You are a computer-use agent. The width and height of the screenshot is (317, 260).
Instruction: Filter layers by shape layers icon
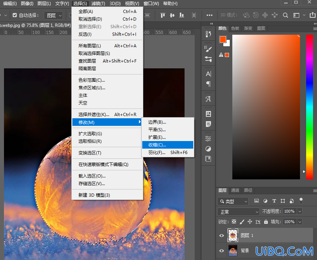tap(283, 201)
